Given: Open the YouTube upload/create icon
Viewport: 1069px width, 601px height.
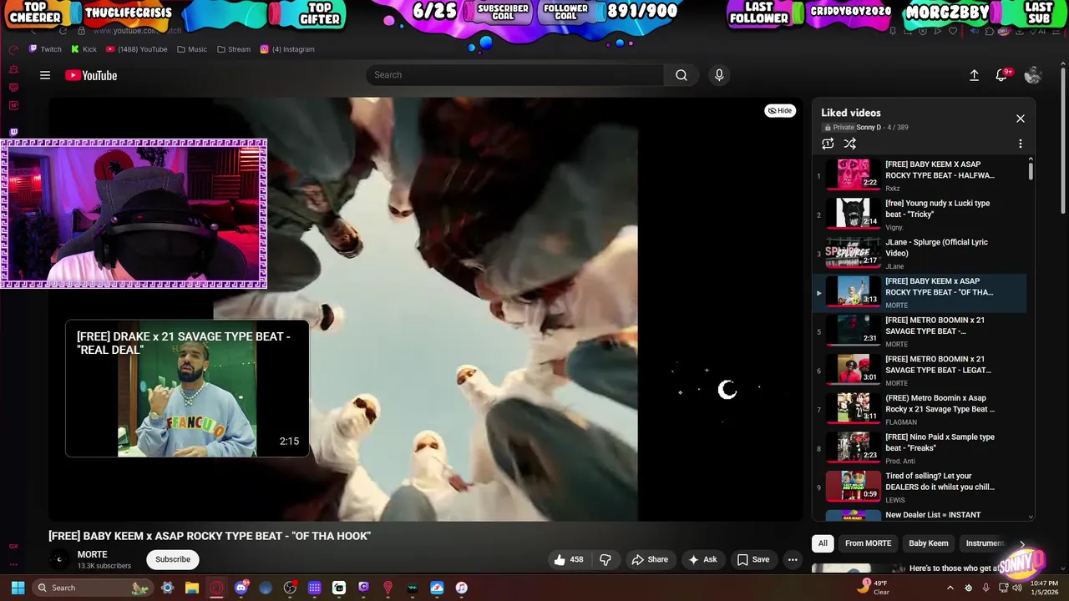Looking at the screenshot, I should (x=974, y=75).
